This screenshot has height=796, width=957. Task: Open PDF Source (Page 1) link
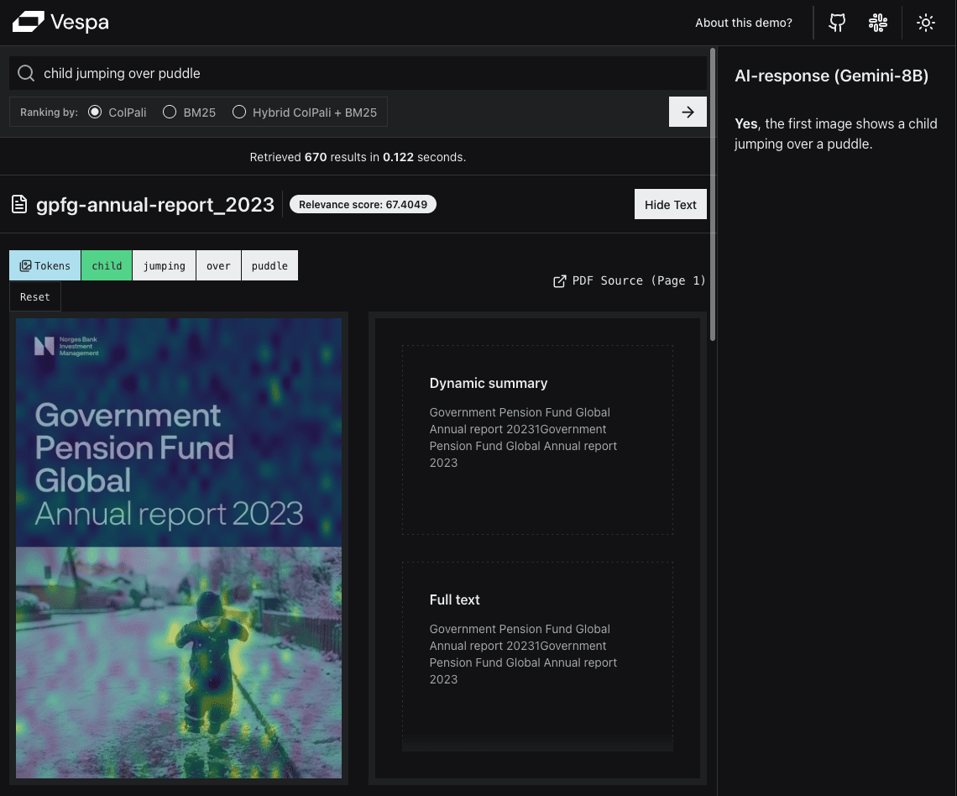click(x=630, y=280)
